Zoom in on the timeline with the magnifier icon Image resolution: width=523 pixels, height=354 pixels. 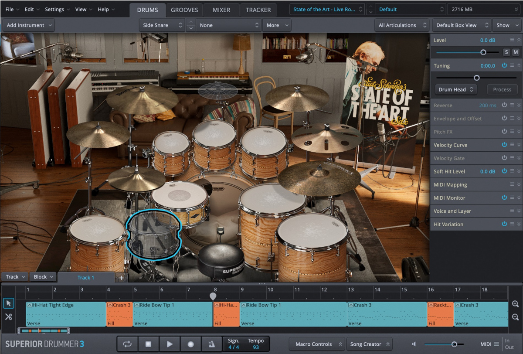click(x=515, y=304)
